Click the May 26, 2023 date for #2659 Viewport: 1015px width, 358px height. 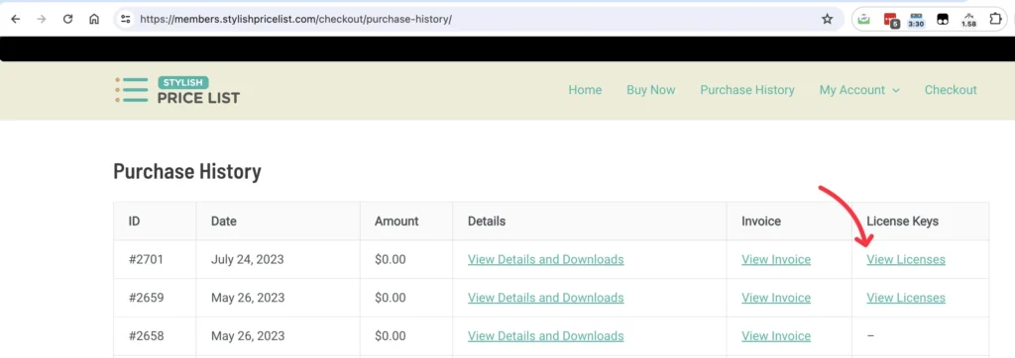(x=278, y=298)
